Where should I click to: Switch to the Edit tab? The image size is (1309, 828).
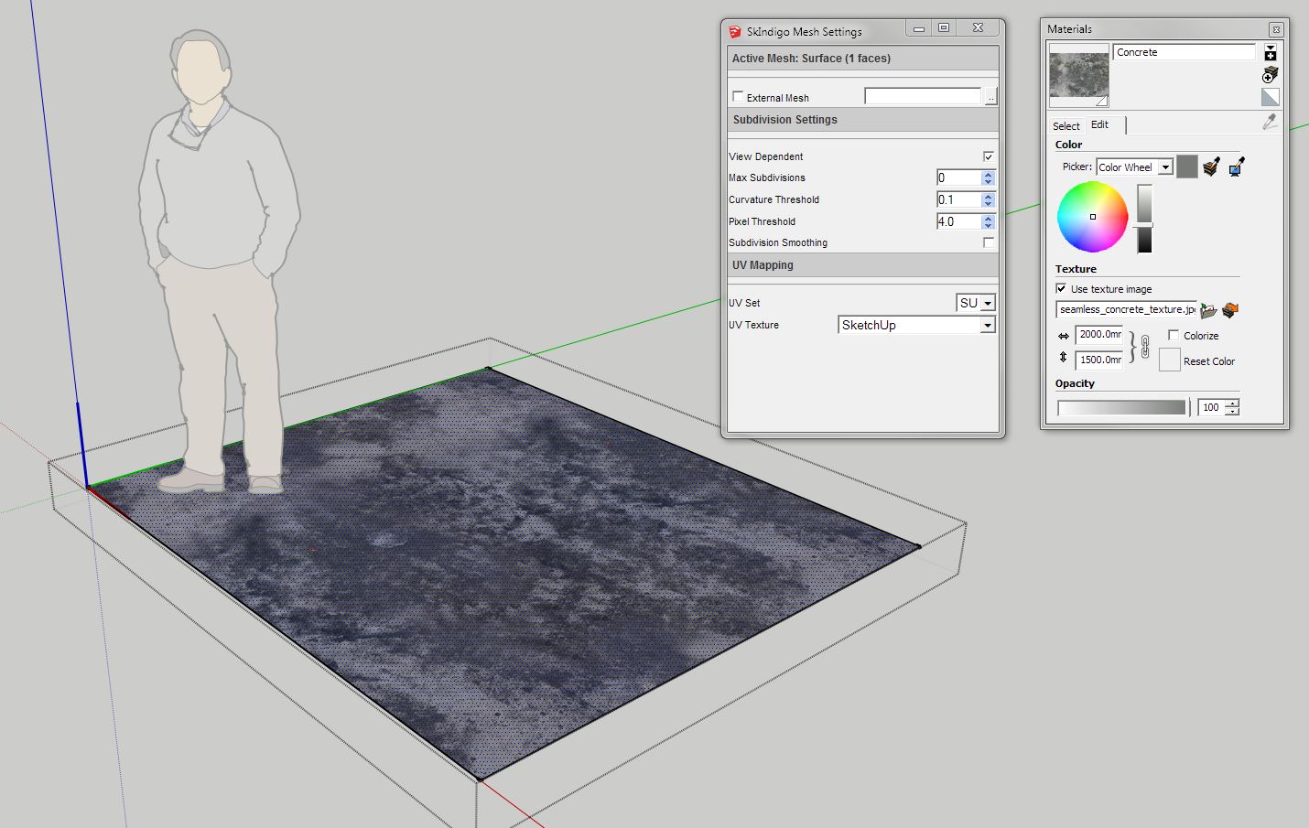coord(1099,125)
